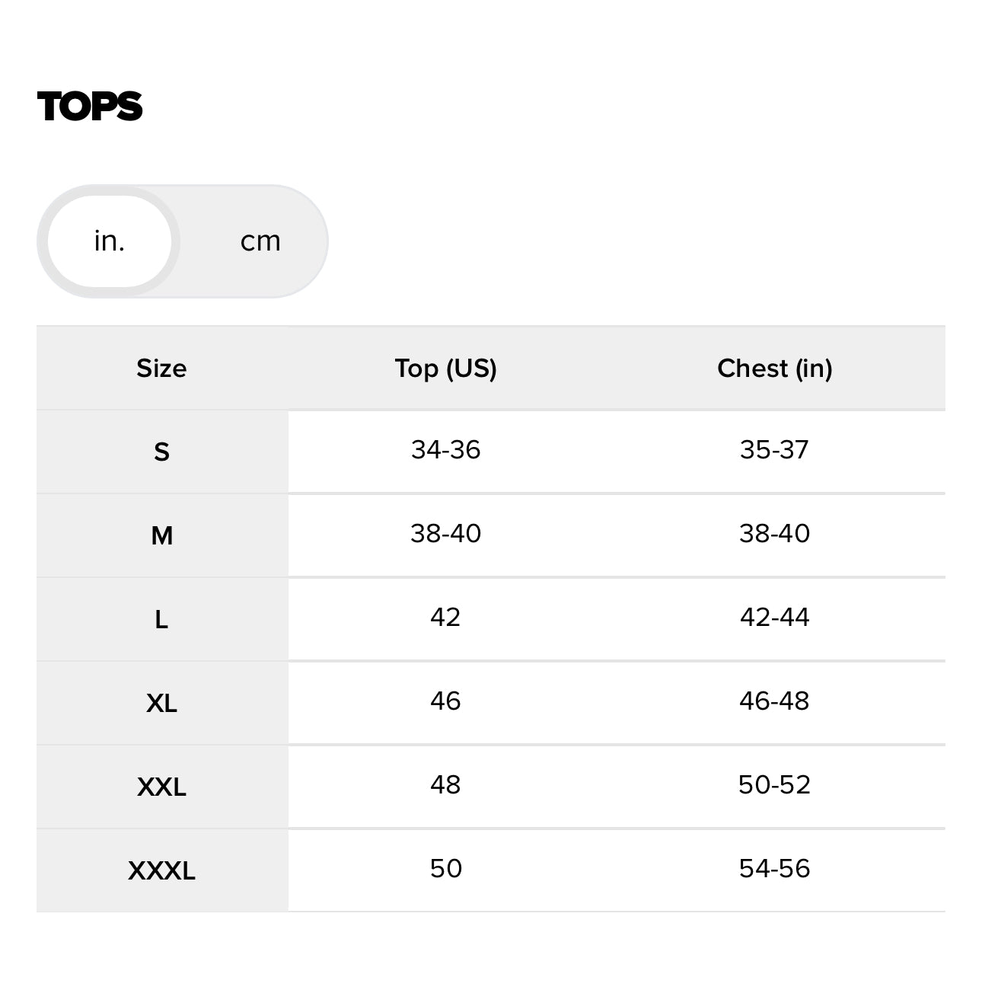Click the top size 42 cell

(445, 618)
